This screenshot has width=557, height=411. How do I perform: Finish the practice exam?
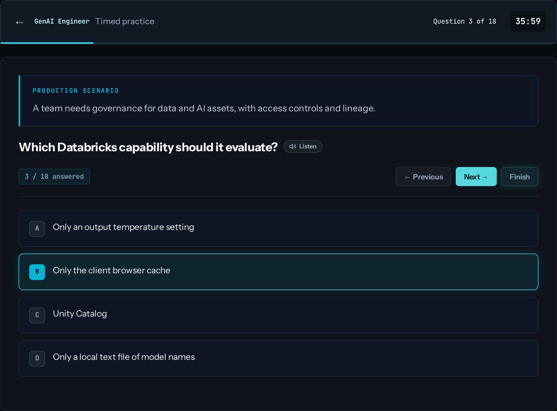[x=520, y=177]
